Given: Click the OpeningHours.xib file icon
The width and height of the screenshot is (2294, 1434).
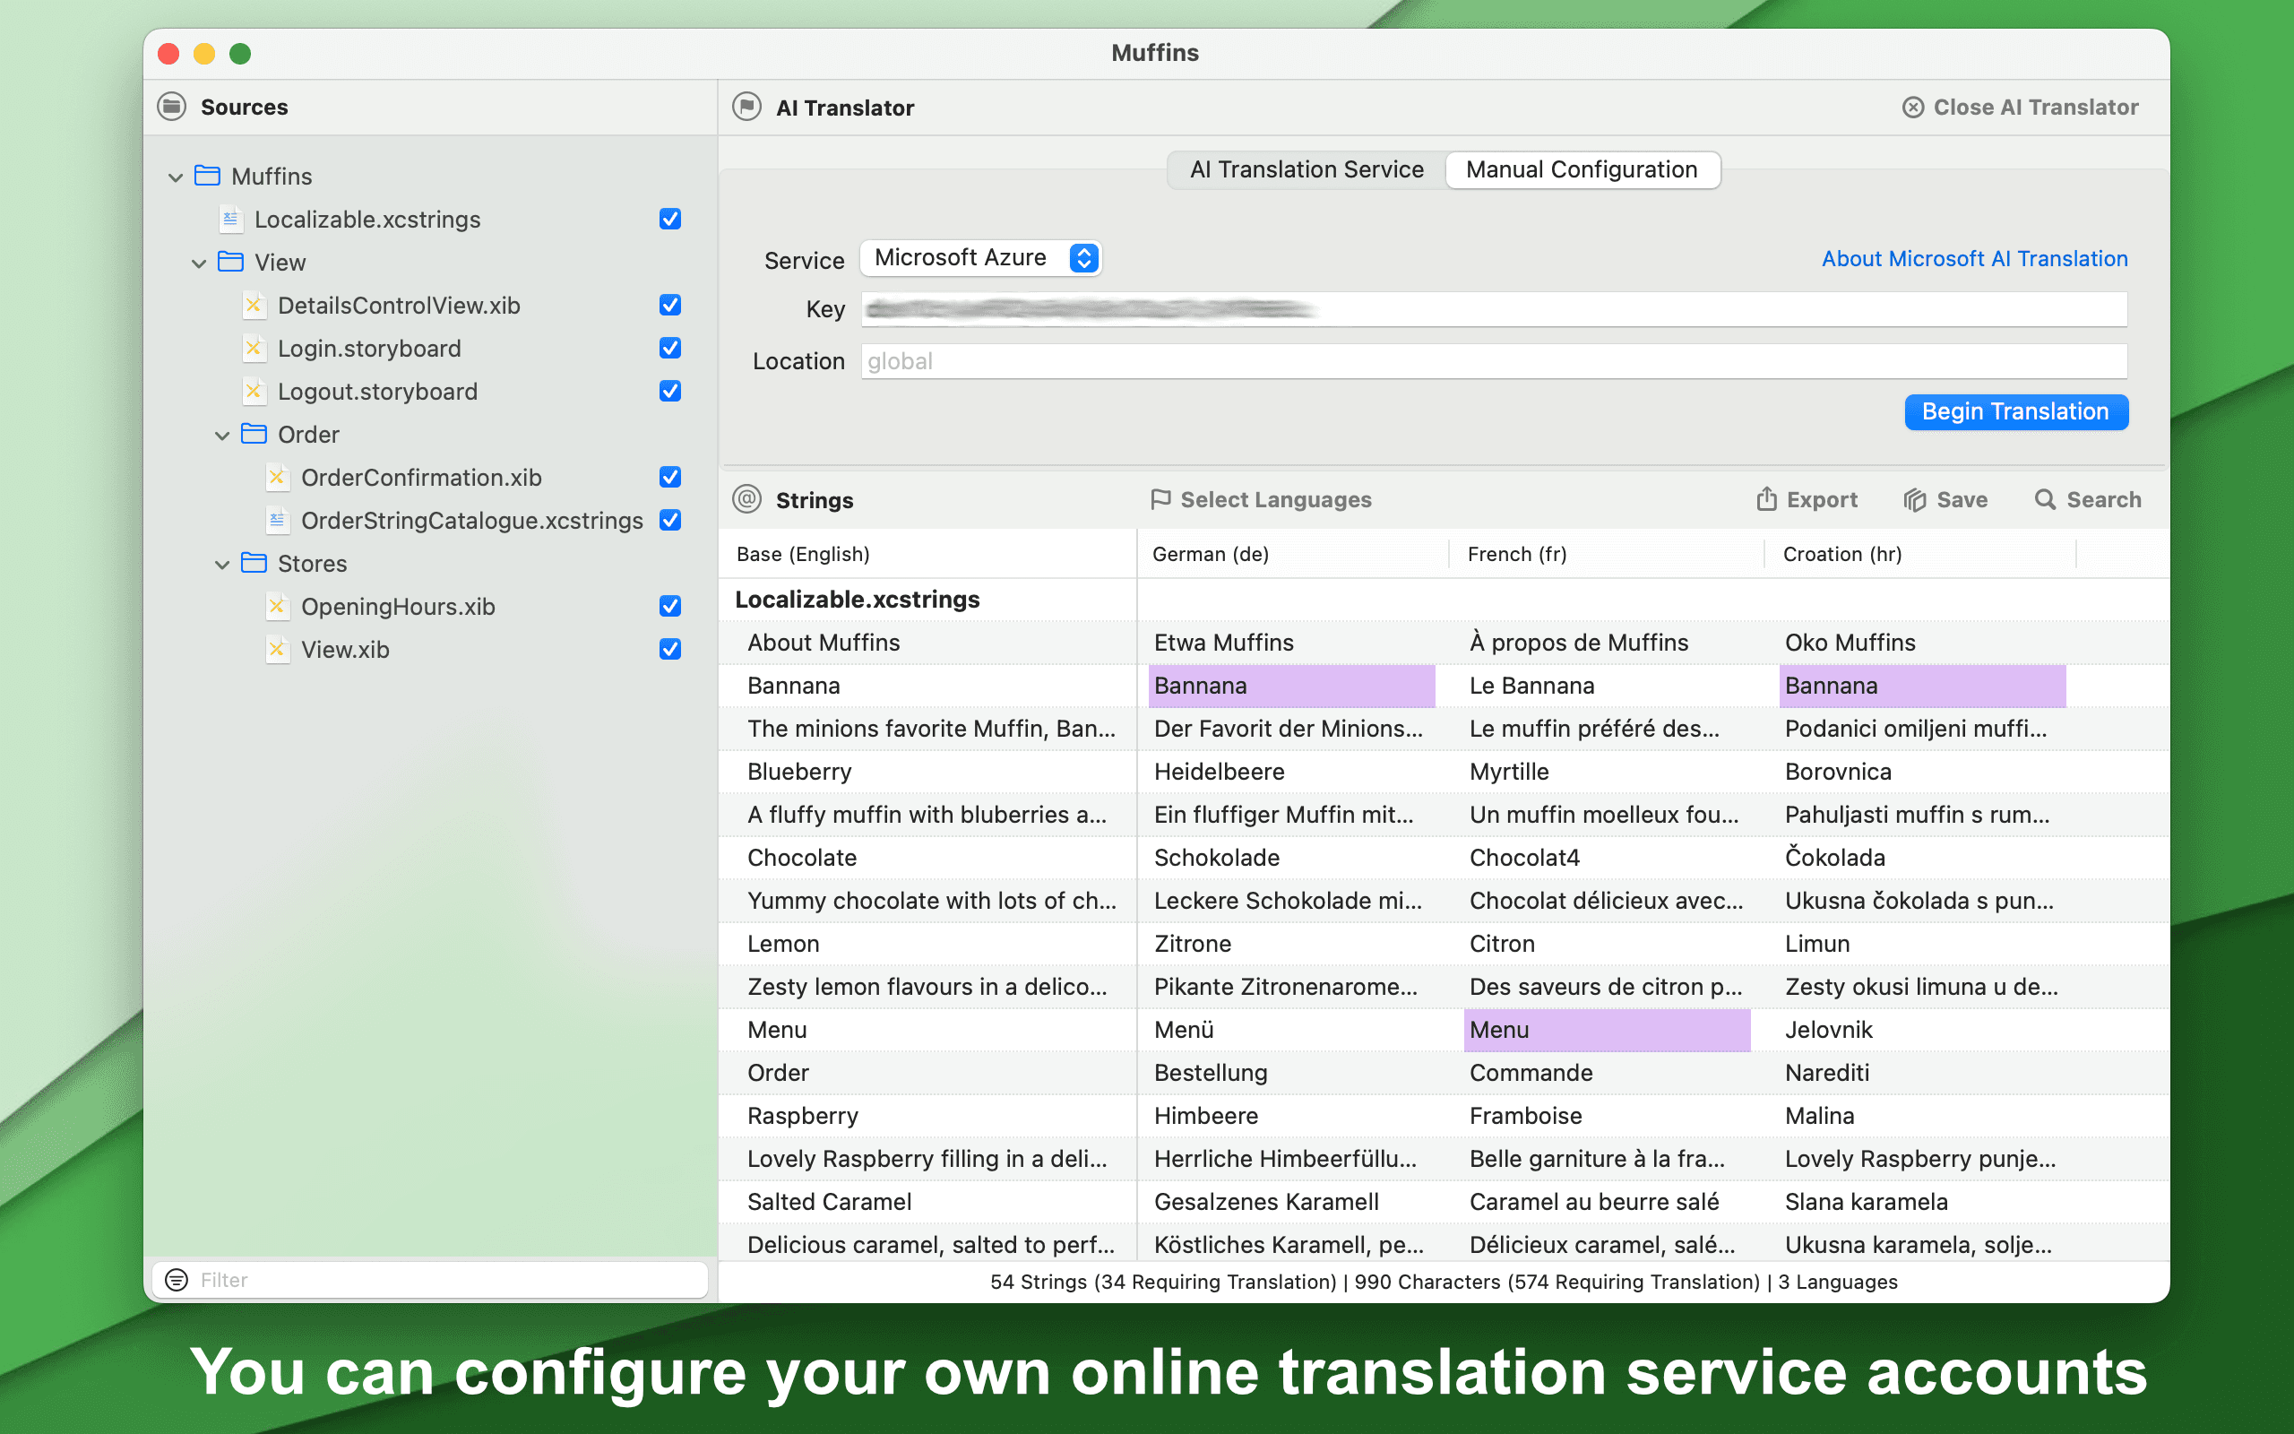Looking at the screenshot, I should point(277,606).
